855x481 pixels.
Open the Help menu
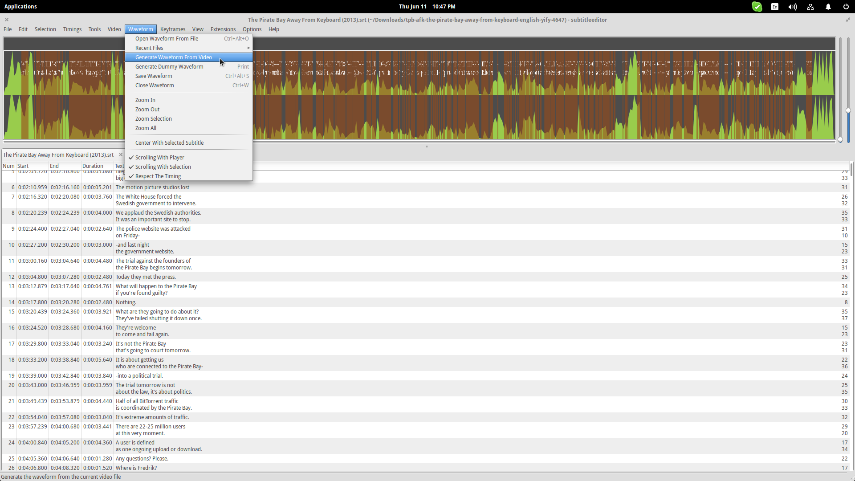coord(274,29)
